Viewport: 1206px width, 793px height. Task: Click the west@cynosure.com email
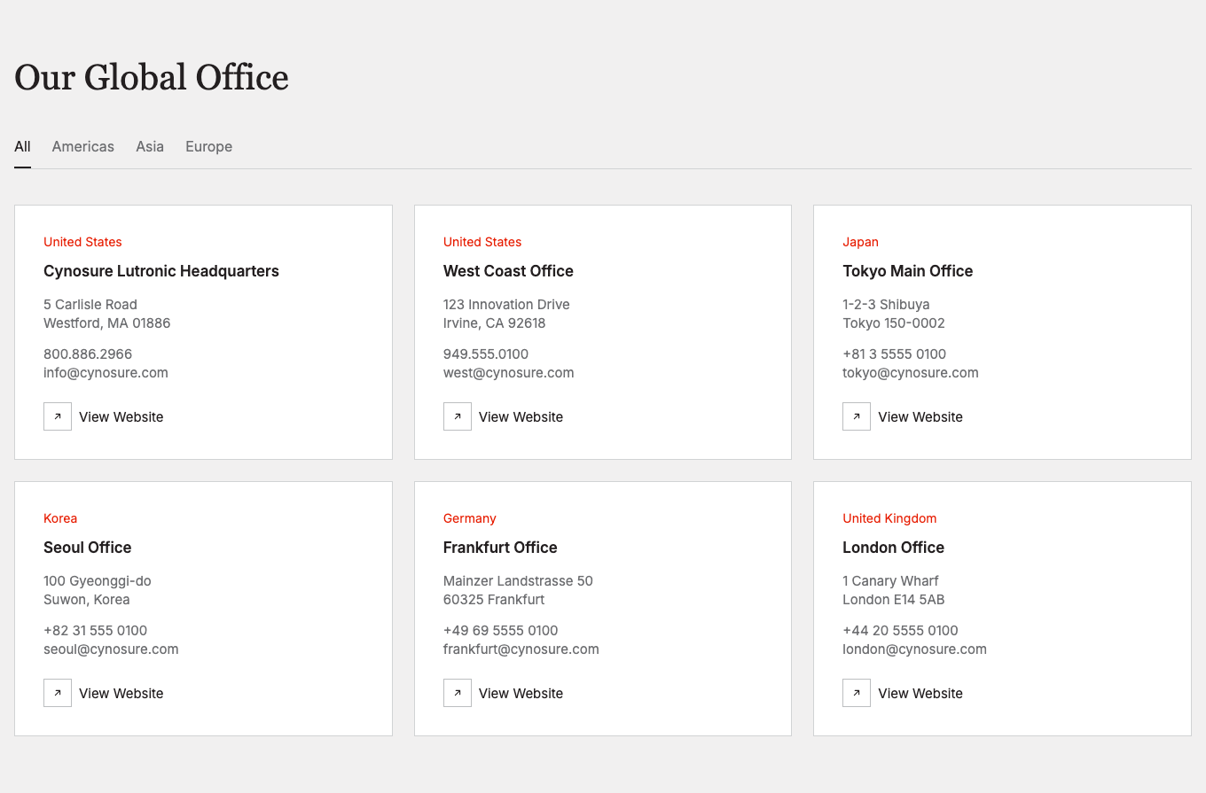[x=509, y=373]
